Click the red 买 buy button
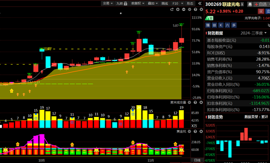Viewport: 270px width, 163px height. [261, 11]
